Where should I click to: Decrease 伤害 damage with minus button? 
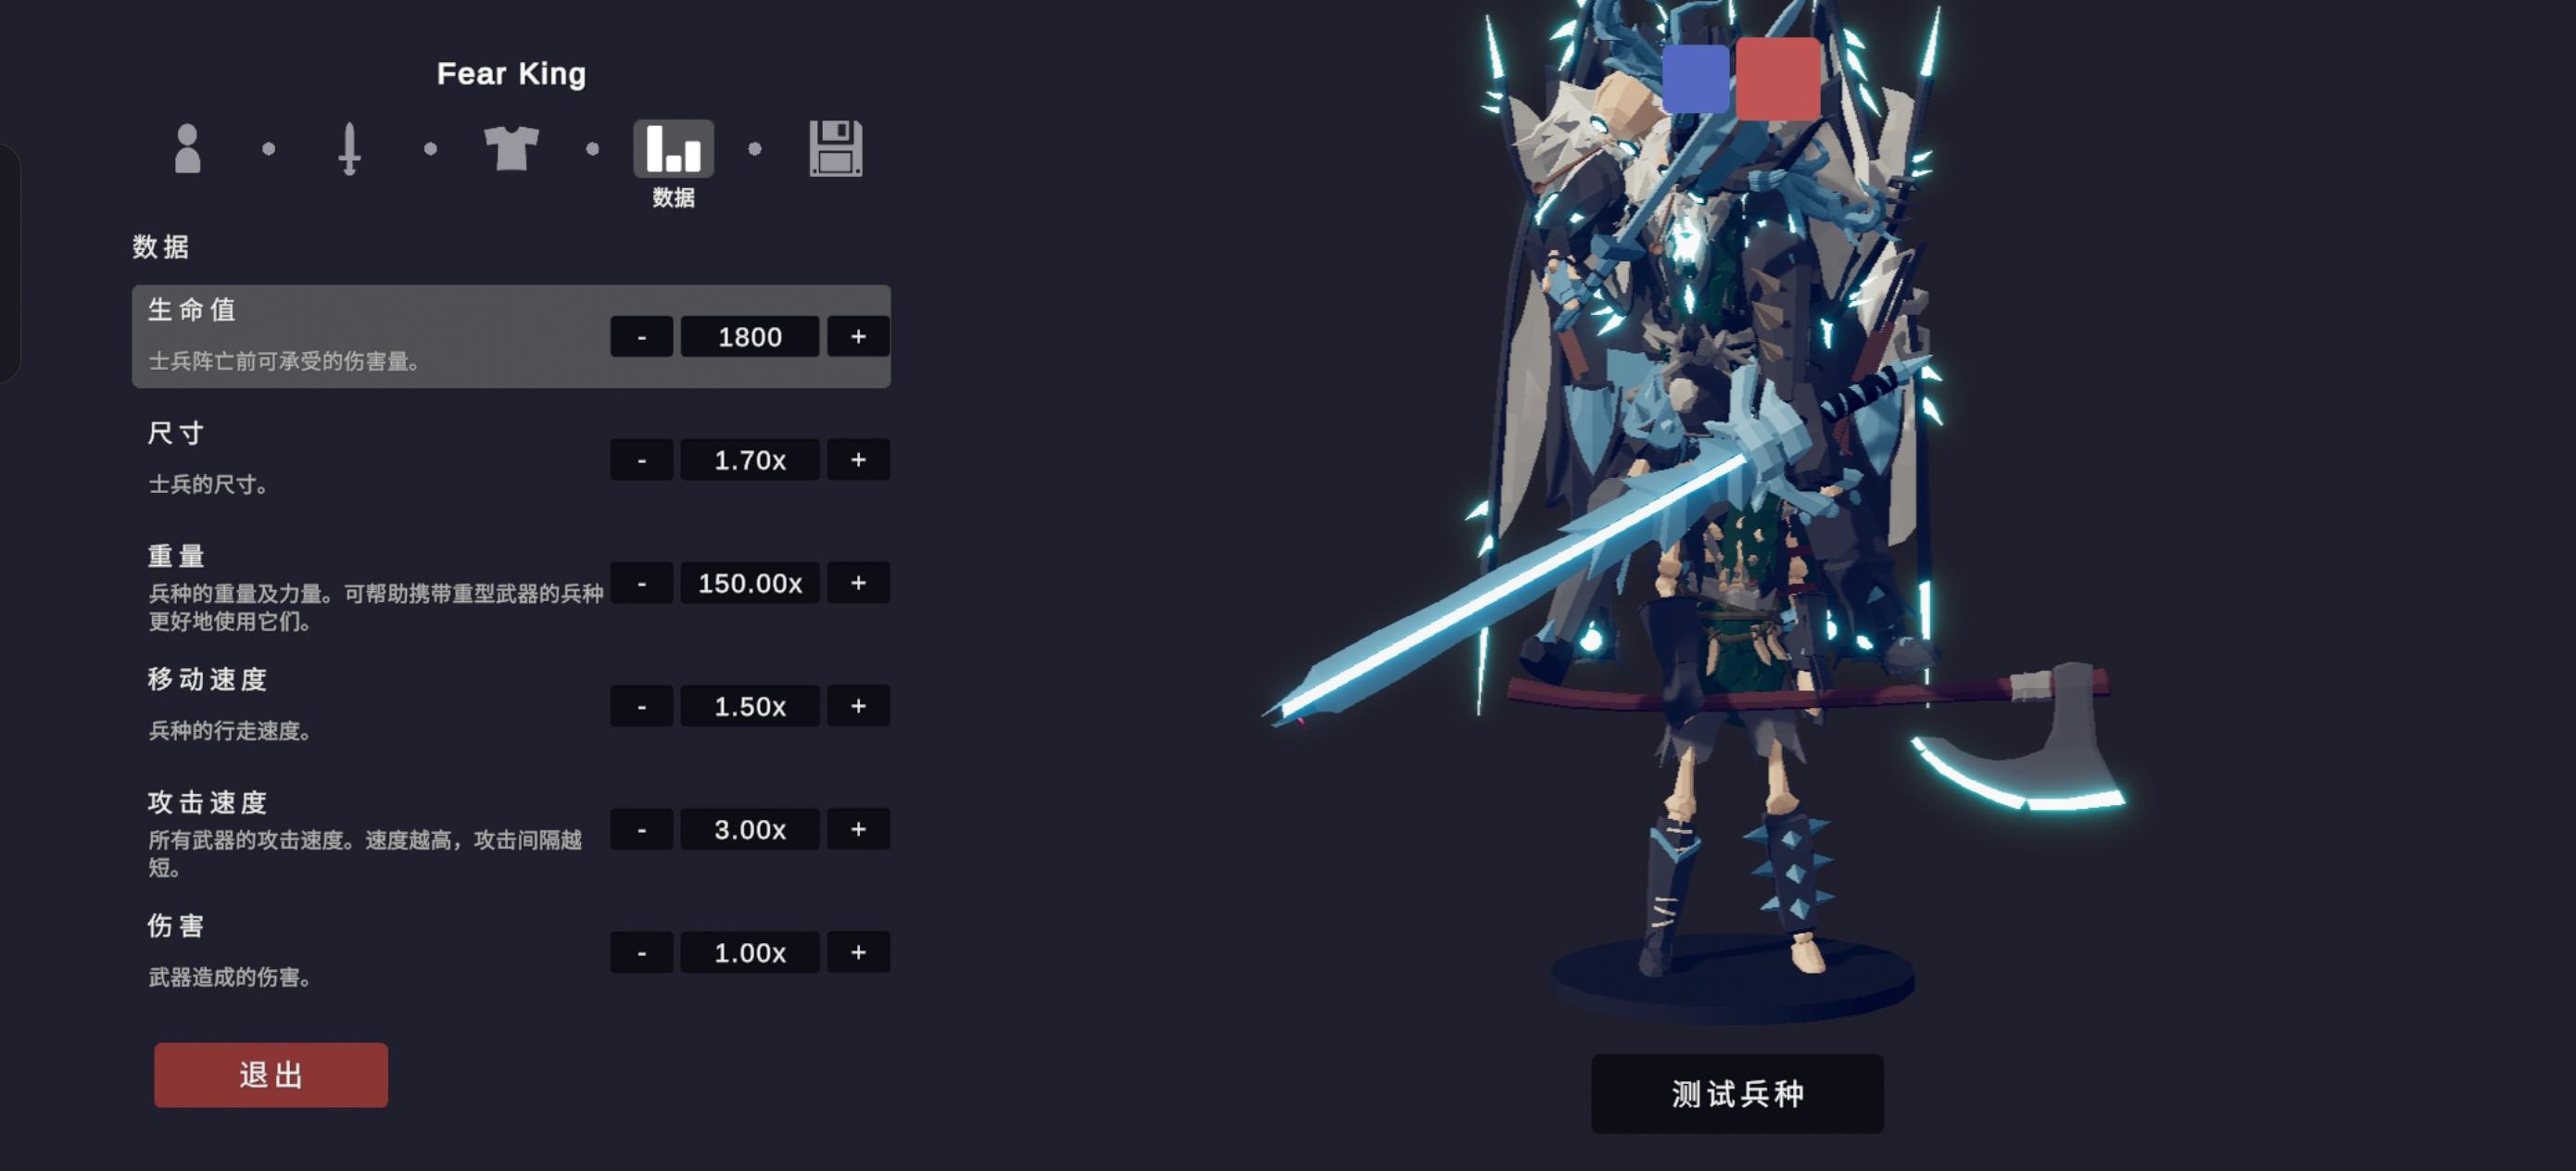(641, 952)
